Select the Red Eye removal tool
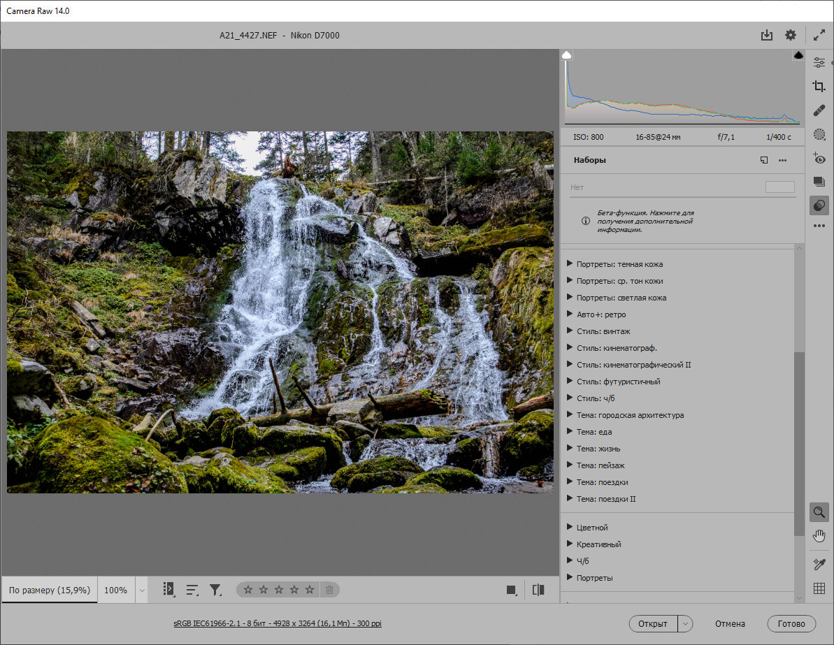This screenshot has width=834, height=645. click(x=819, y=158)
